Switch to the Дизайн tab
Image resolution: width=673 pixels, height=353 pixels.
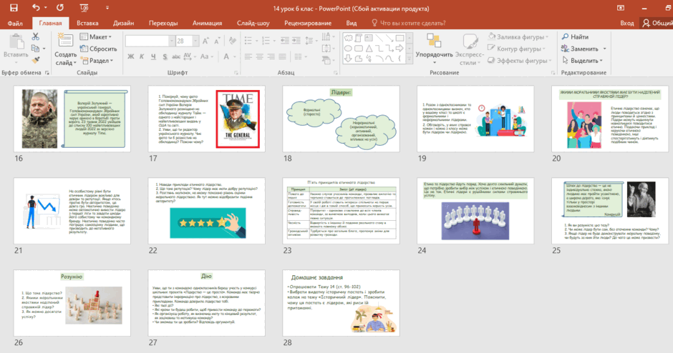(124, 23)
